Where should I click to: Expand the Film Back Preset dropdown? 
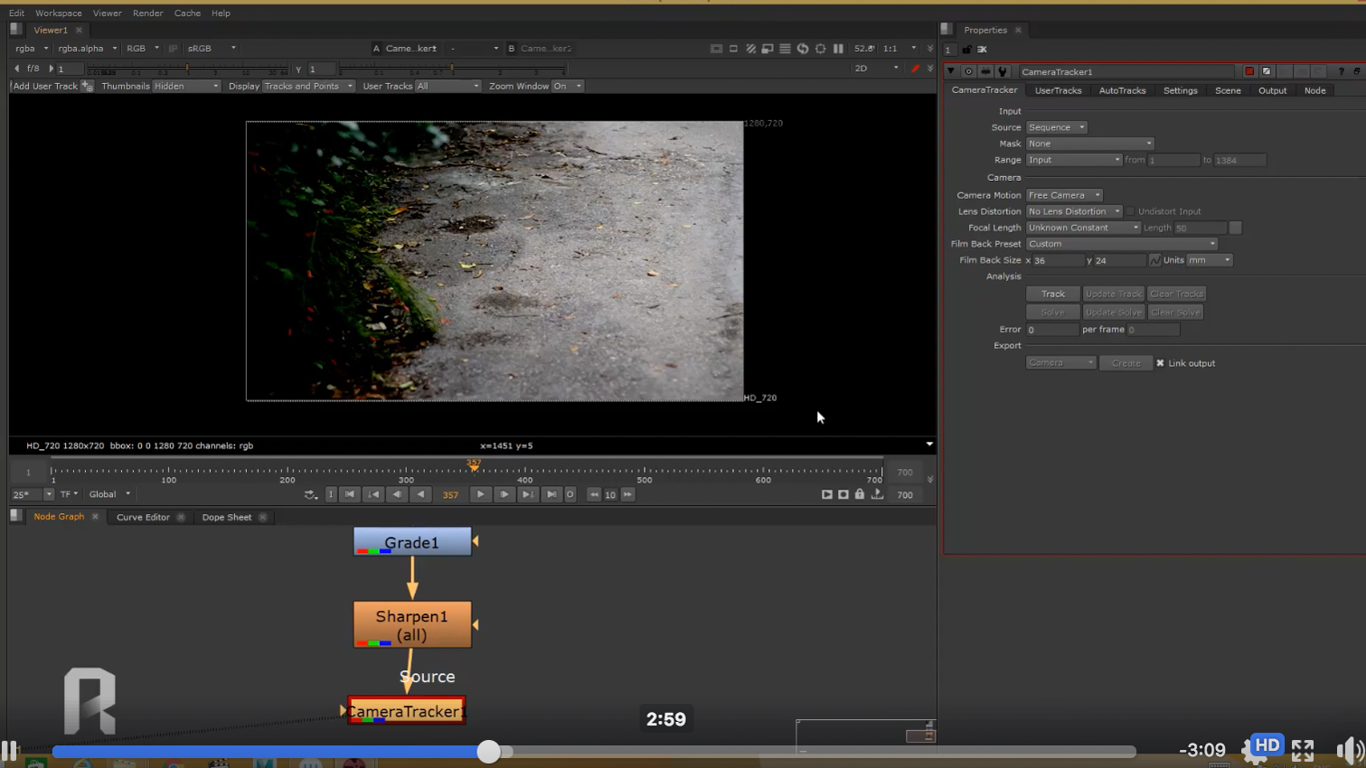(x=1121, y=244)
